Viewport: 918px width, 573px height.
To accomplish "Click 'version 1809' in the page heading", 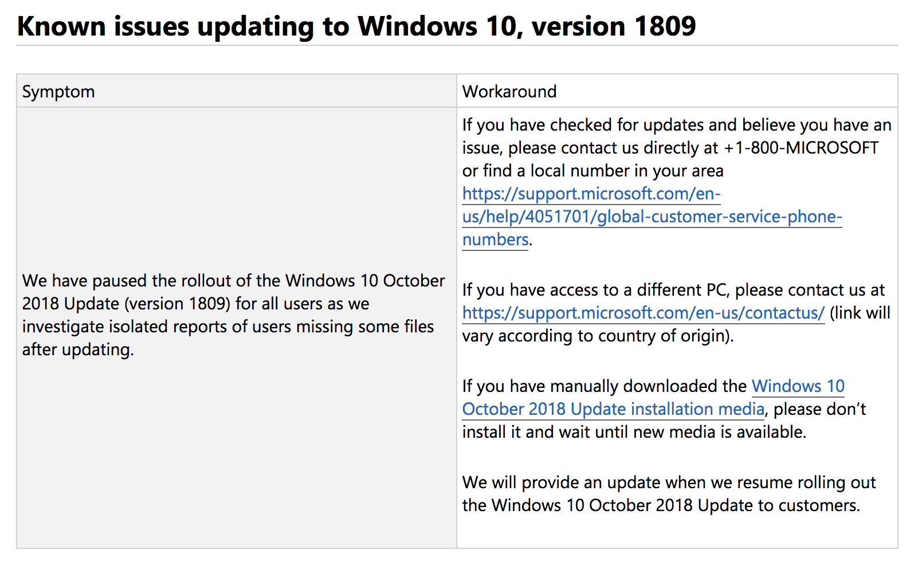I will (614, 26).
